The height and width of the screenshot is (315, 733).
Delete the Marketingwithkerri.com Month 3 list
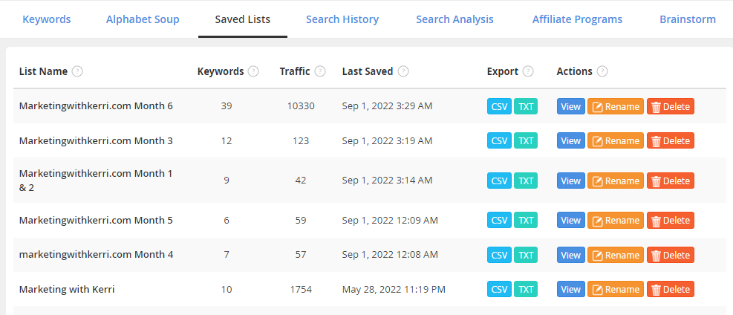point(671,140)
